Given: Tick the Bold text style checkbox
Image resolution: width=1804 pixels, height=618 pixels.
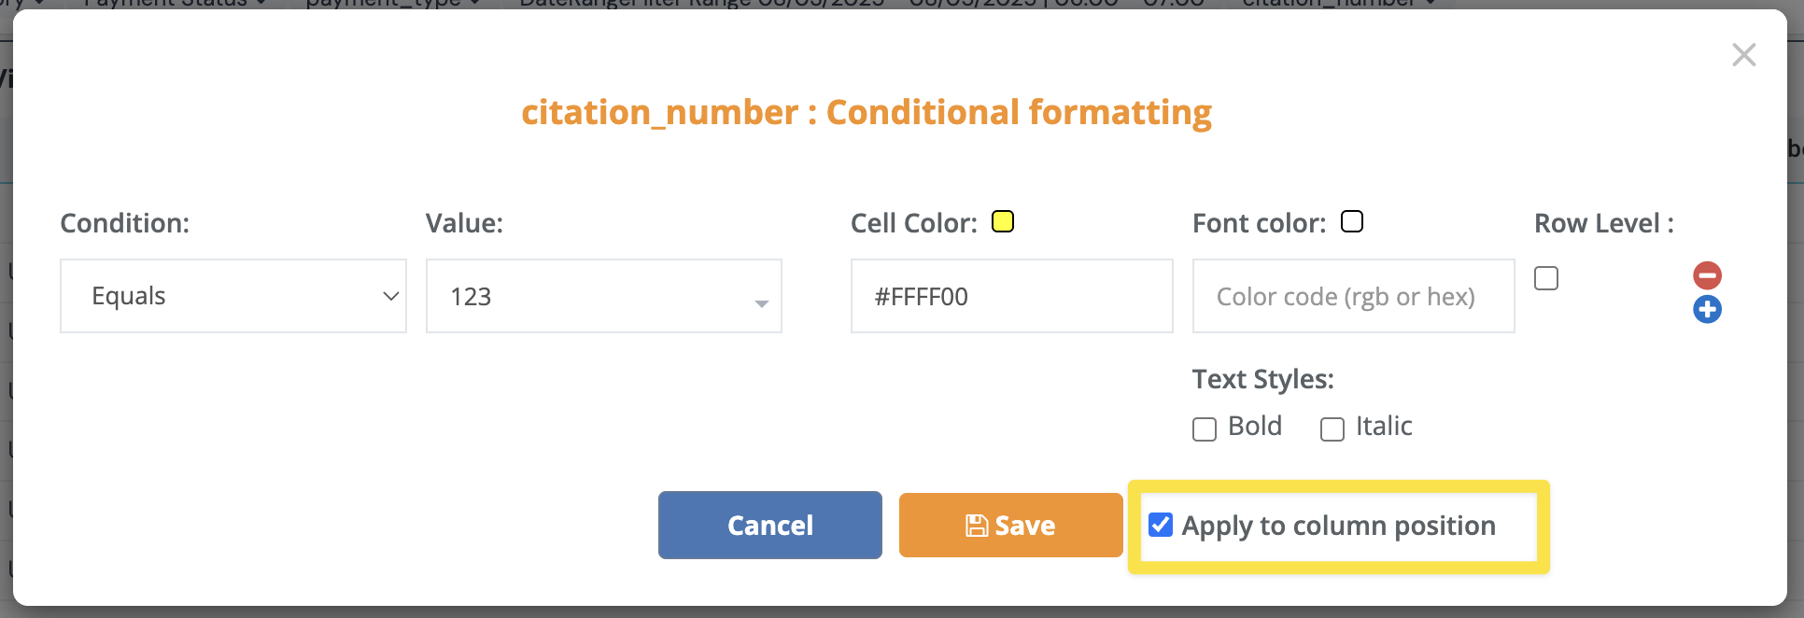Looking at the screenshot, I should (x=1205, y=428).
